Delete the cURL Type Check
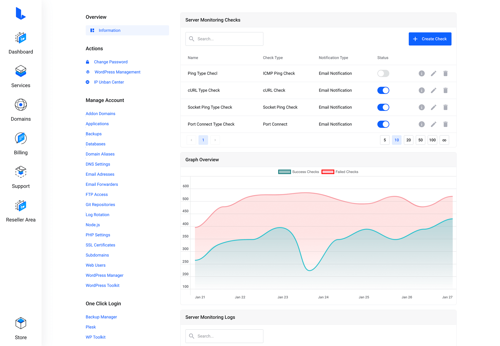This screenshot has width=500, height=346. (x=446, y=90)
